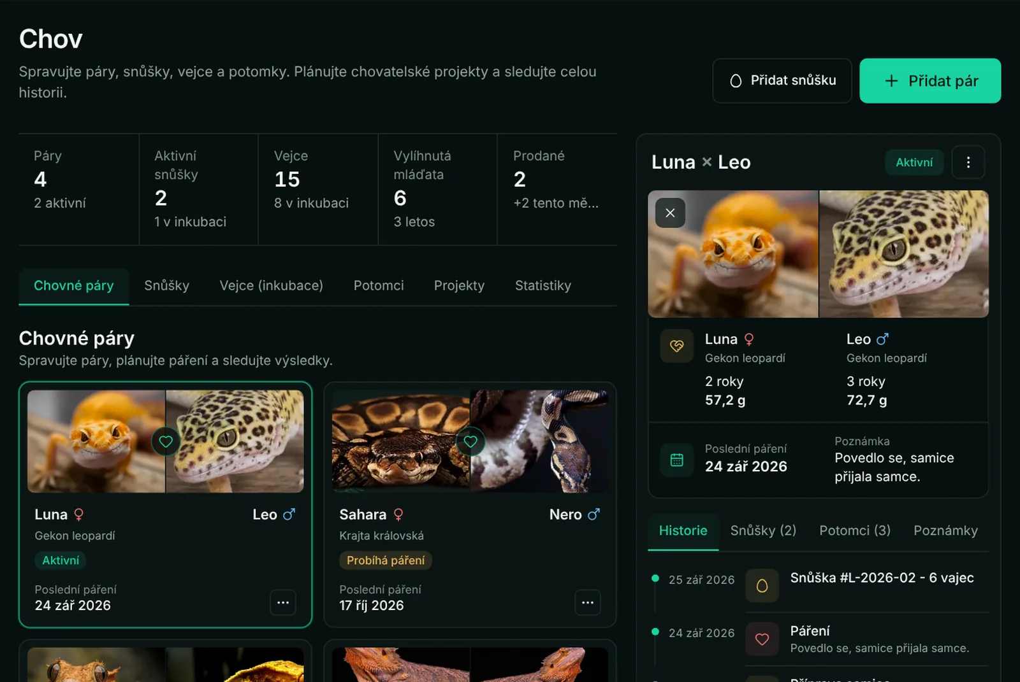Click the Nero snake photo on the card
Image resolution: width=1020 pixels, height=682 pixels.
pos(539,441)
